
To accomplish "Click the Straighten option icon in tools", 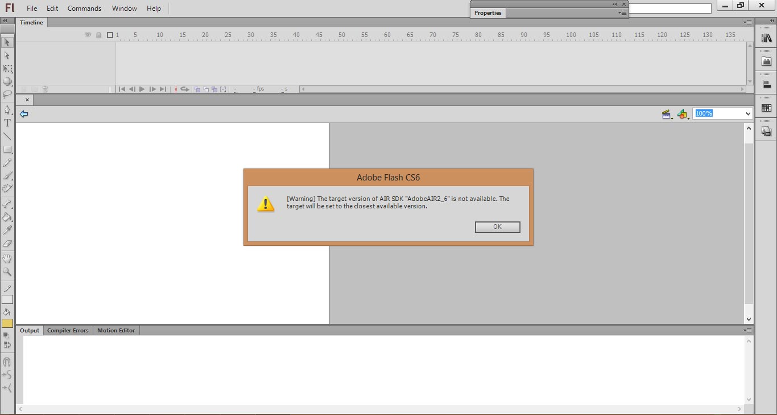I will [7, 388].
